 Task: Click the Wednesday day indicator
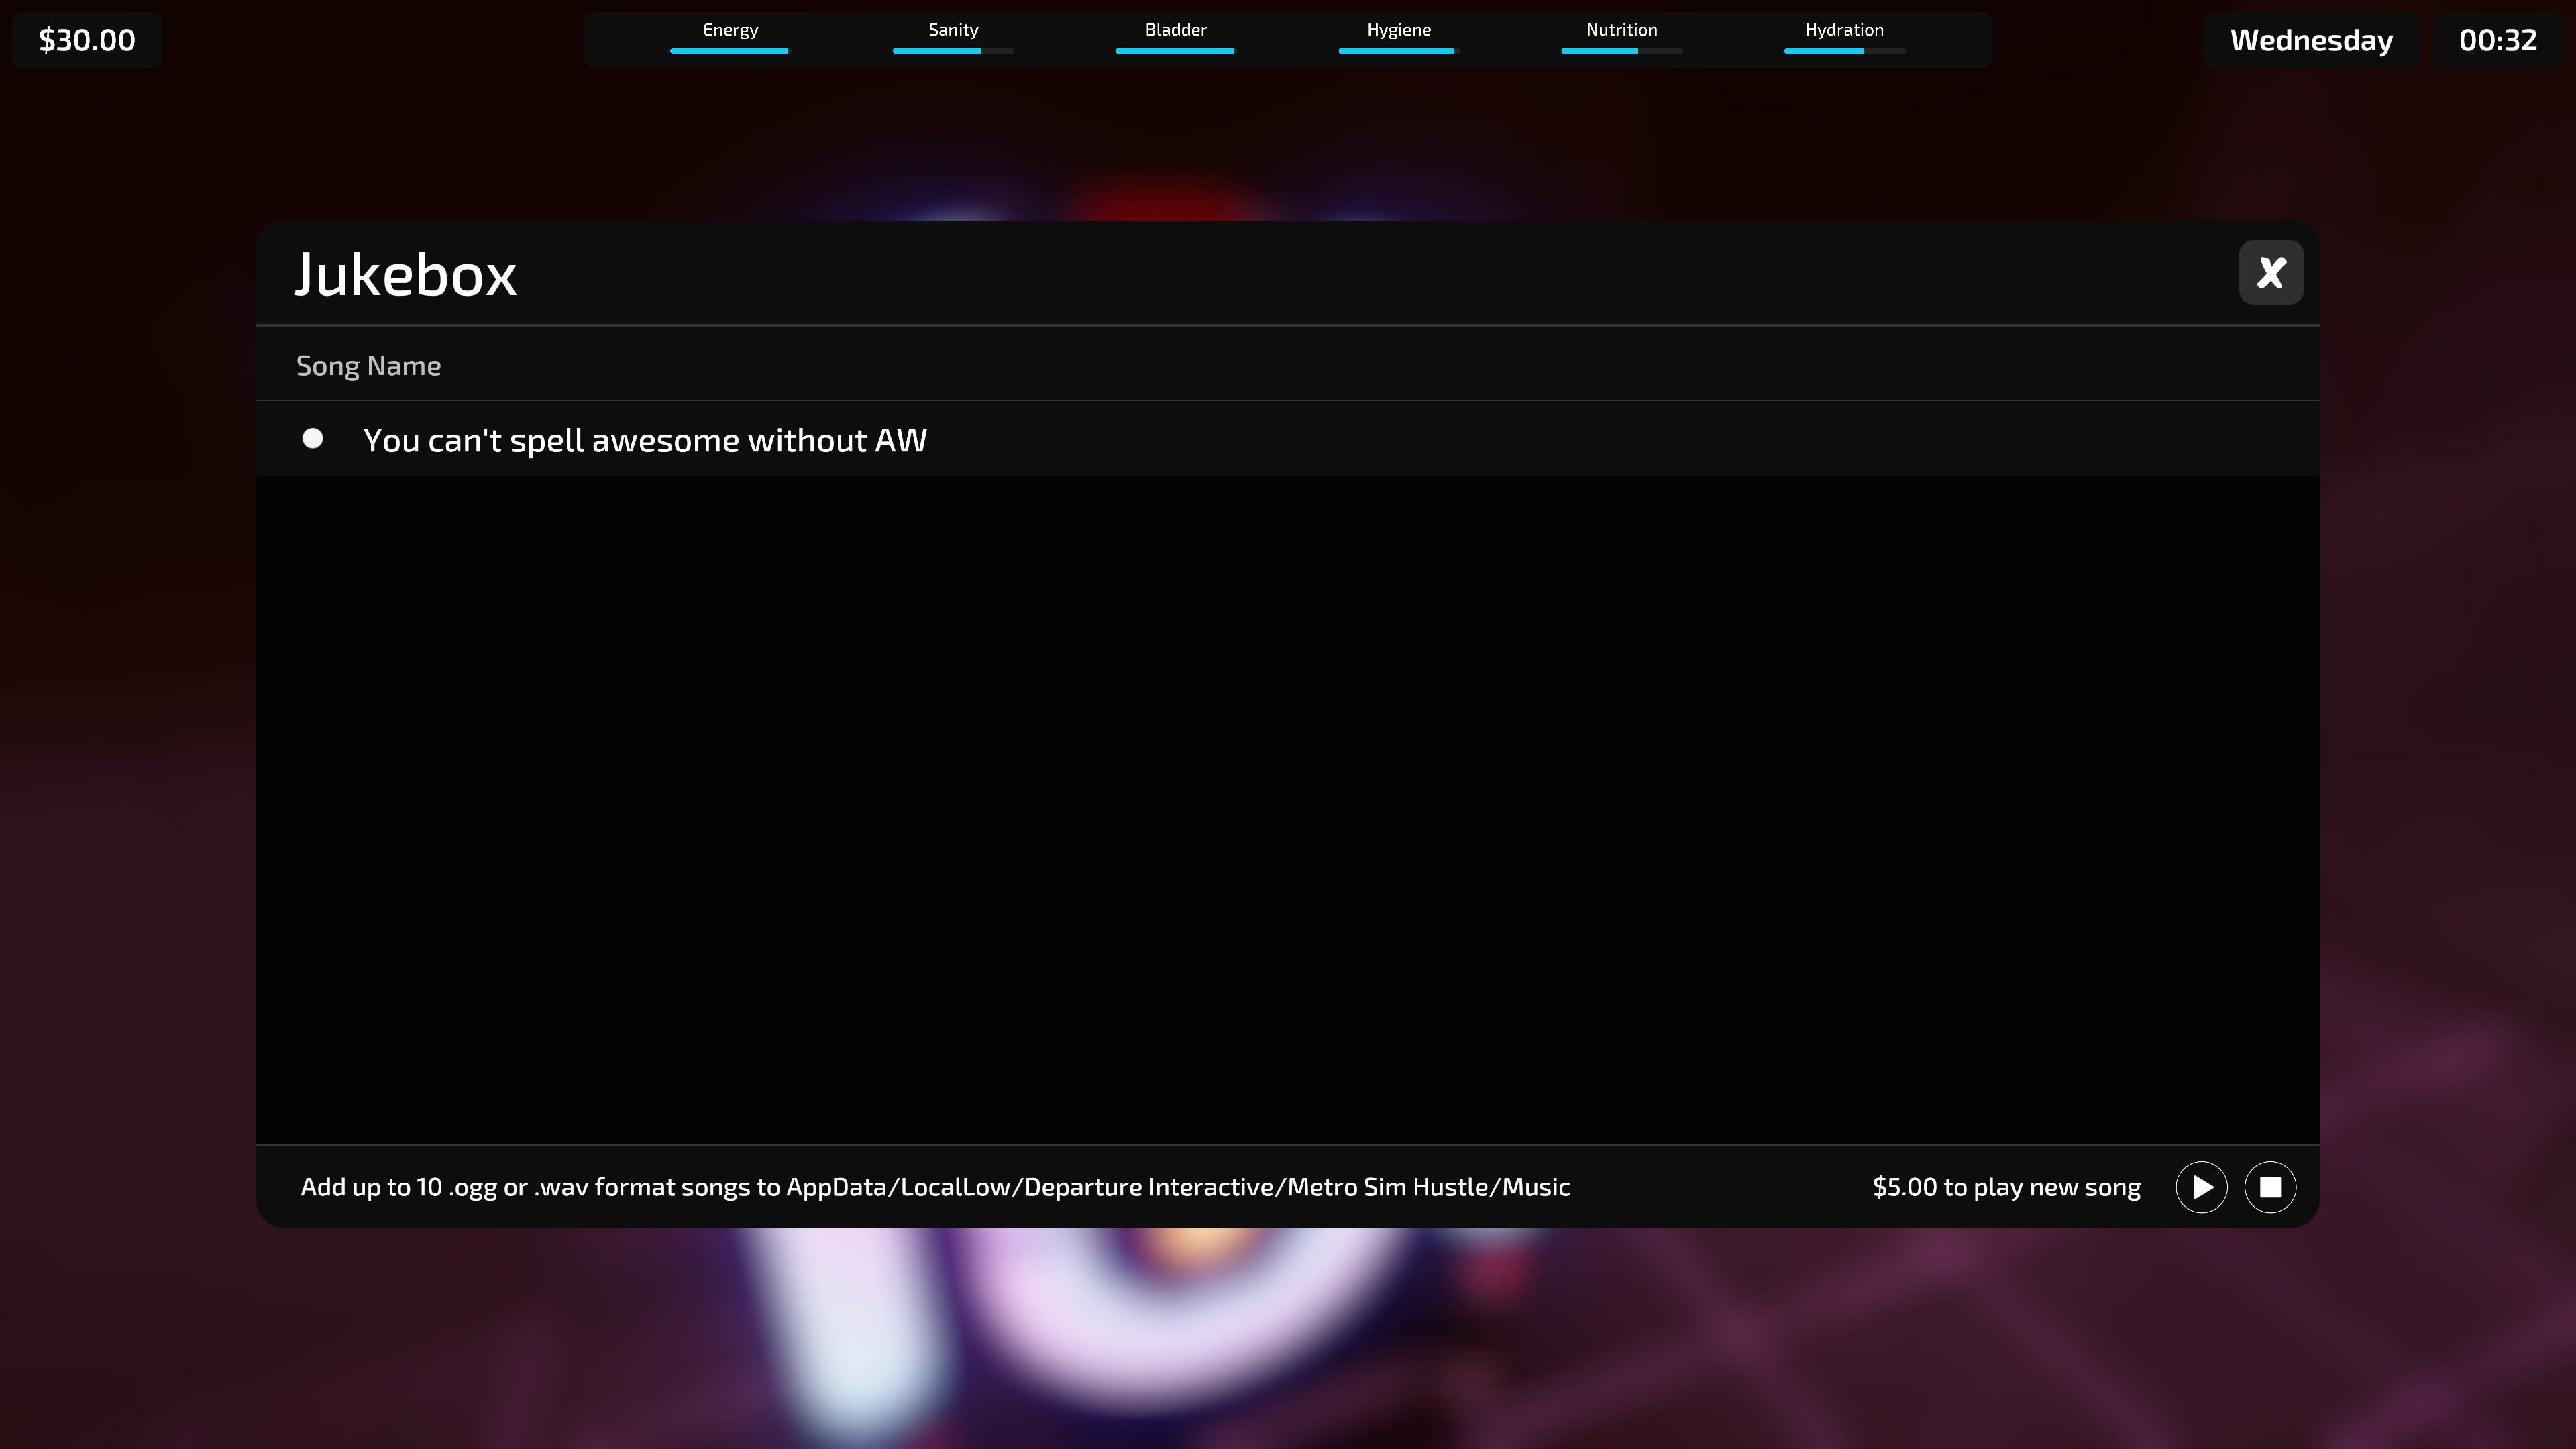(2311, 40)
